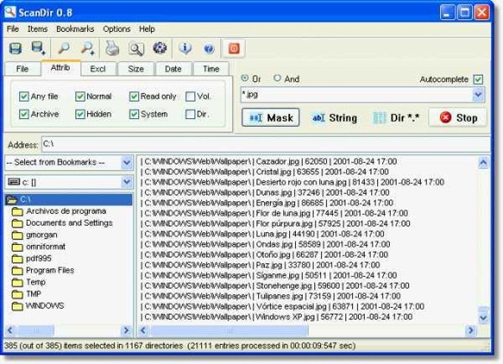Select the Windows XP.jpg result row
Viewport: 503px width, 364px height.
pos(276,317)
